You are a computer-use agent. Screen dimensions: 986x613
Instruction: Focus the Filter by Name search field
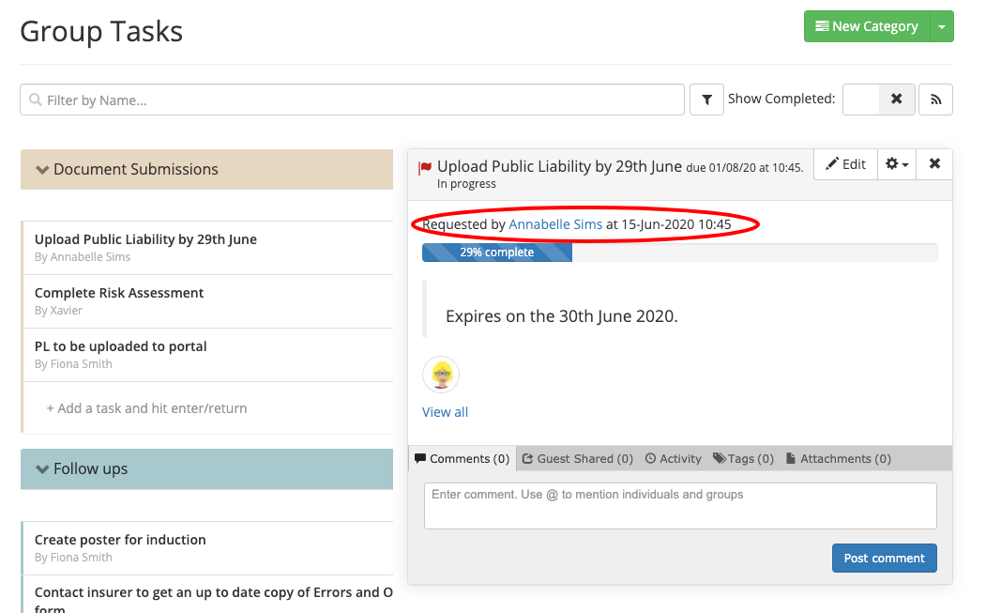pos(352,100)
